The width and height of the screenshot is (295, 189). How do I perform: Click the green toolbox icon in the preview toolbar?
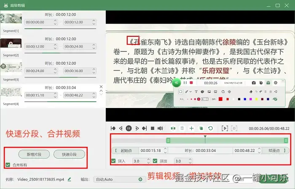tap(268, 83)
